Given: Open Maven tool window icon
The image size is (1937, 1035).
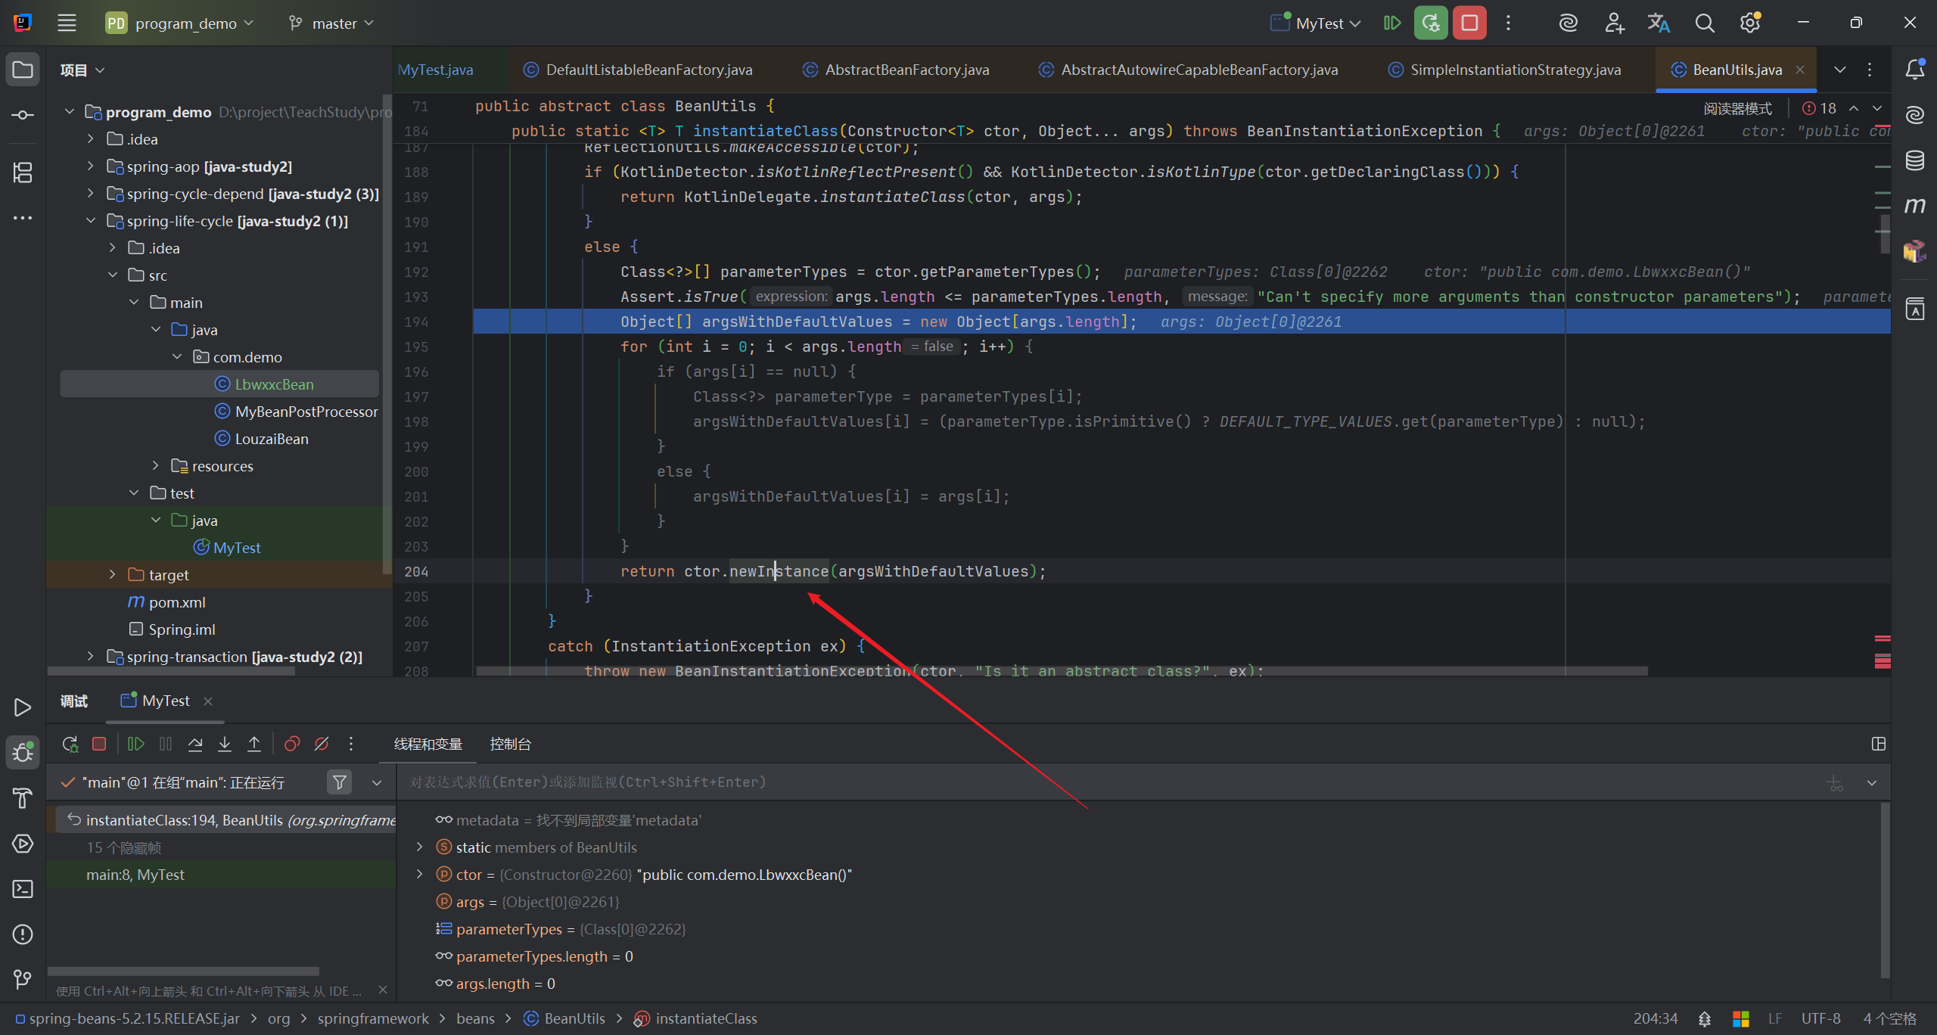Looking at the screenshot, I should pyautogui.click(x=1914, y=206).
